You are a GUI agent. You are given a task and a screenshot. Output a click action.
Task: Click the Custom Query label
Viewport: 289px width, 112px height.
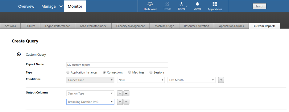pos(36,55)
